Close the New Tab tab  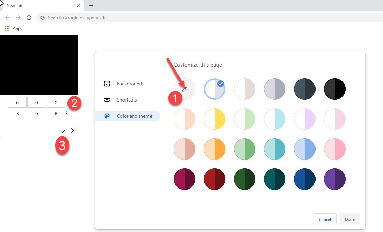pos(78,6)
